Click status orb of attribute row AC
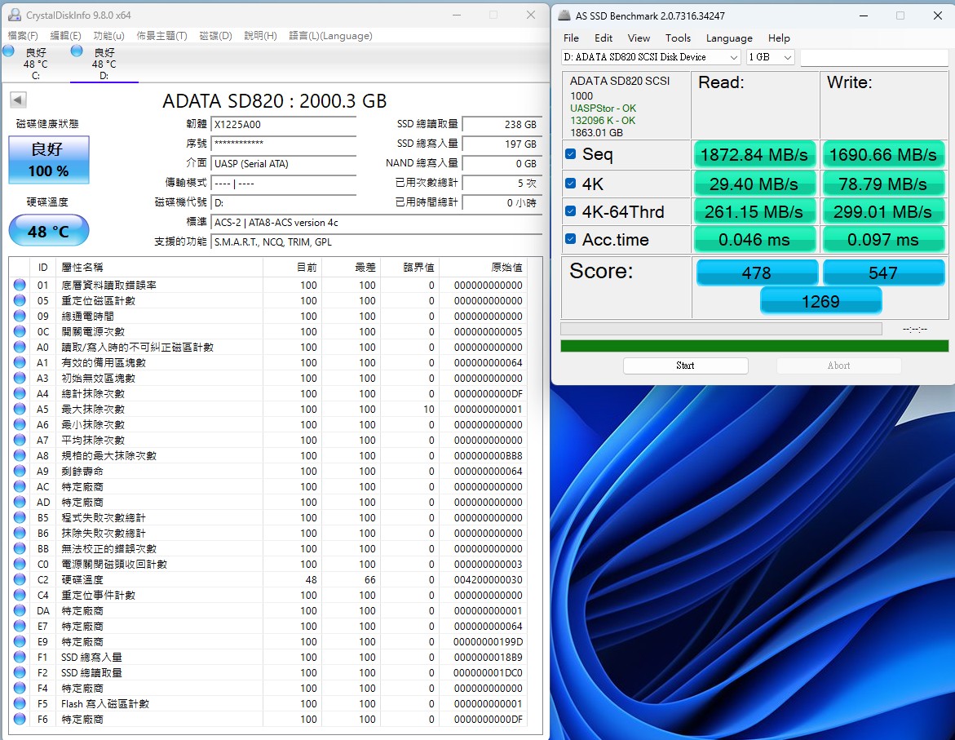 tap(20, 486)
